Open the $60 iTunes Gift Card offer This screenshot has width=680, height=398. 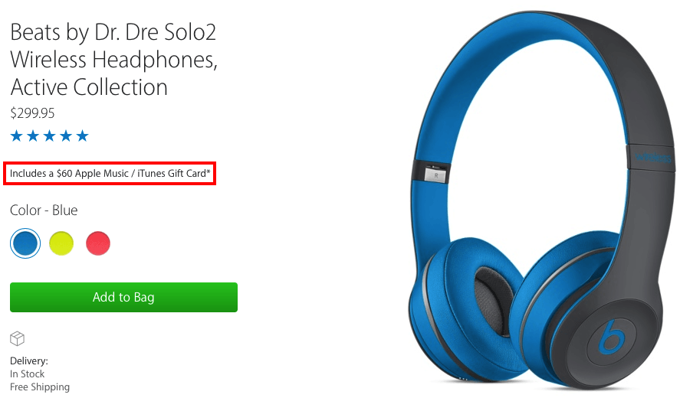tap(110, 174)
